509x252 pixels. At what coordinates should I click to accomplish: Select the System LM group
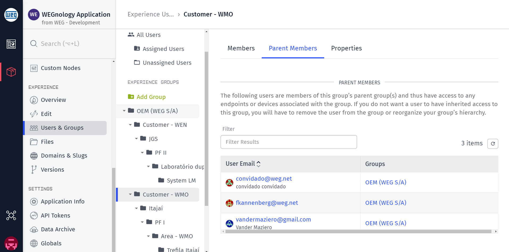(181, 180)
